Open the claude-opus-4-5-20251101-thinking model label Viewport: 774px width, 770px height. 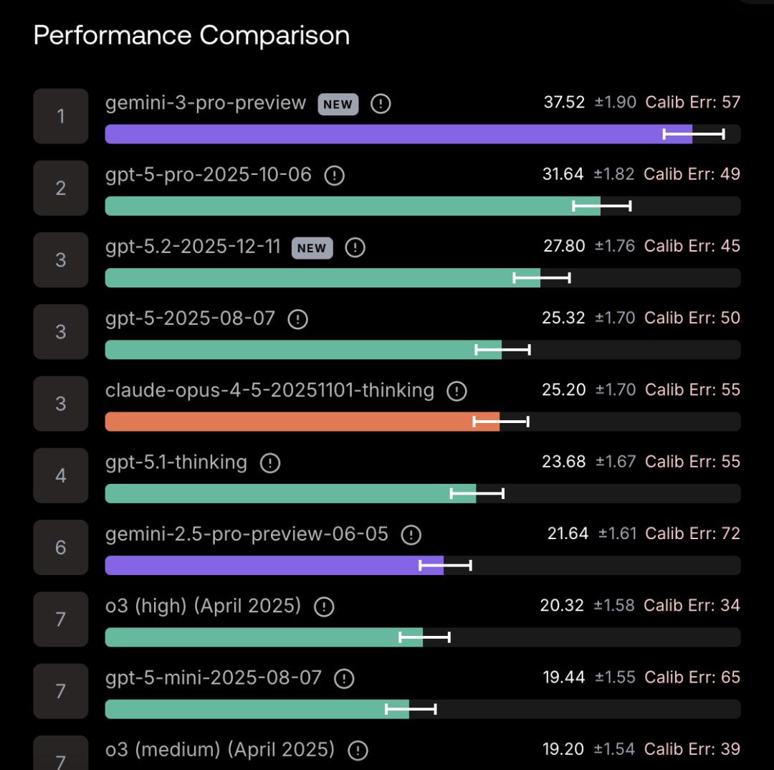(269, 391)
